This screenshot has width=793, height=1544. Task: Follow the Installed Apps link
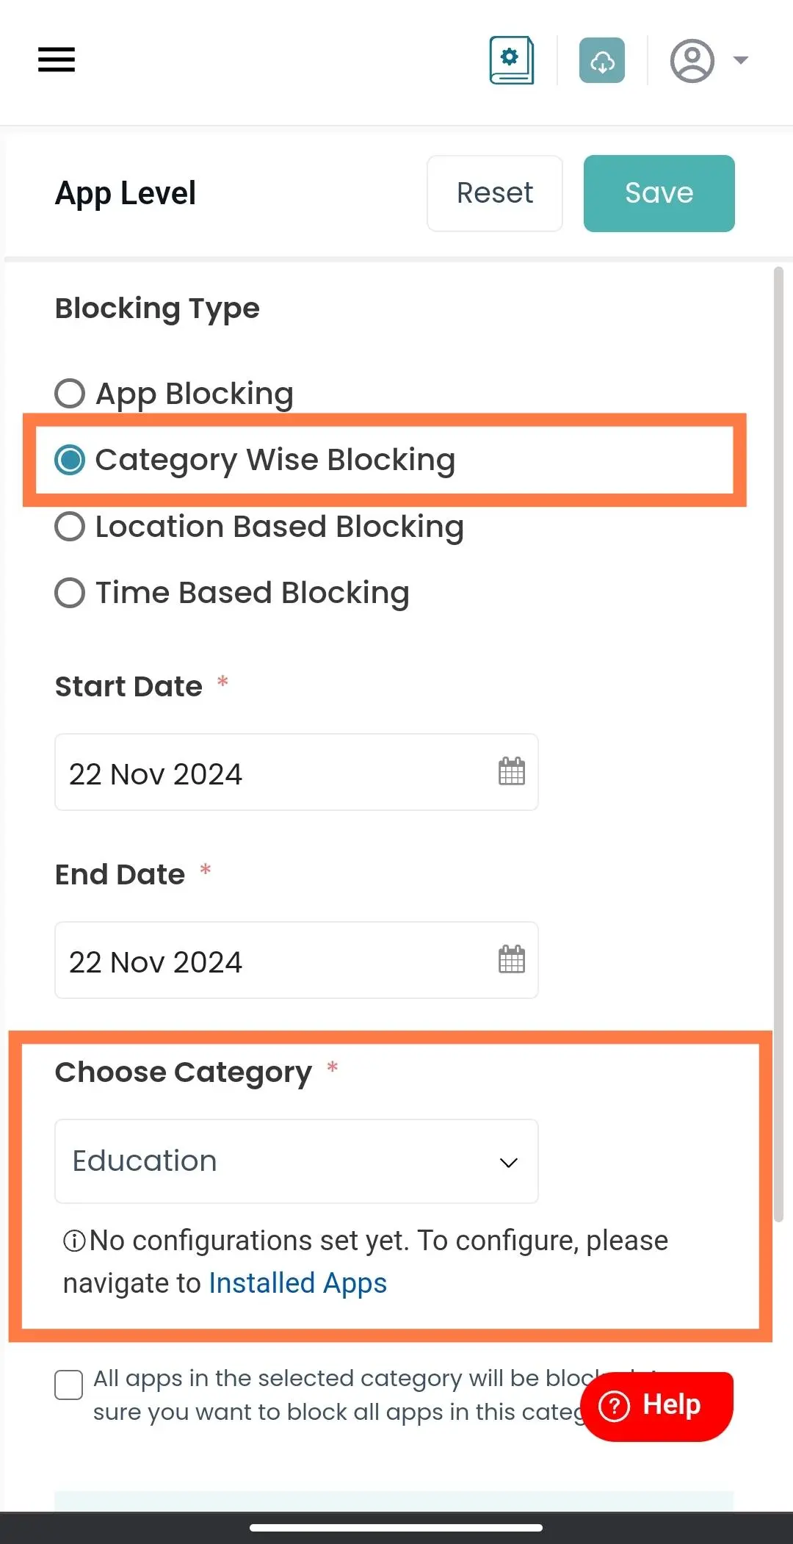(298, 1283)
